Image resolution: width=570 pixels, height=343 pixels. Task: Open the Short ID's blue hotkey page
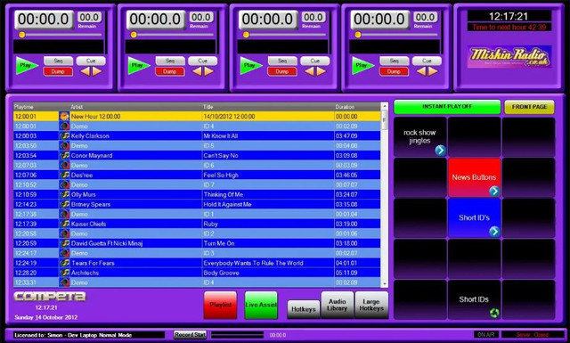(x=474, y=218)
